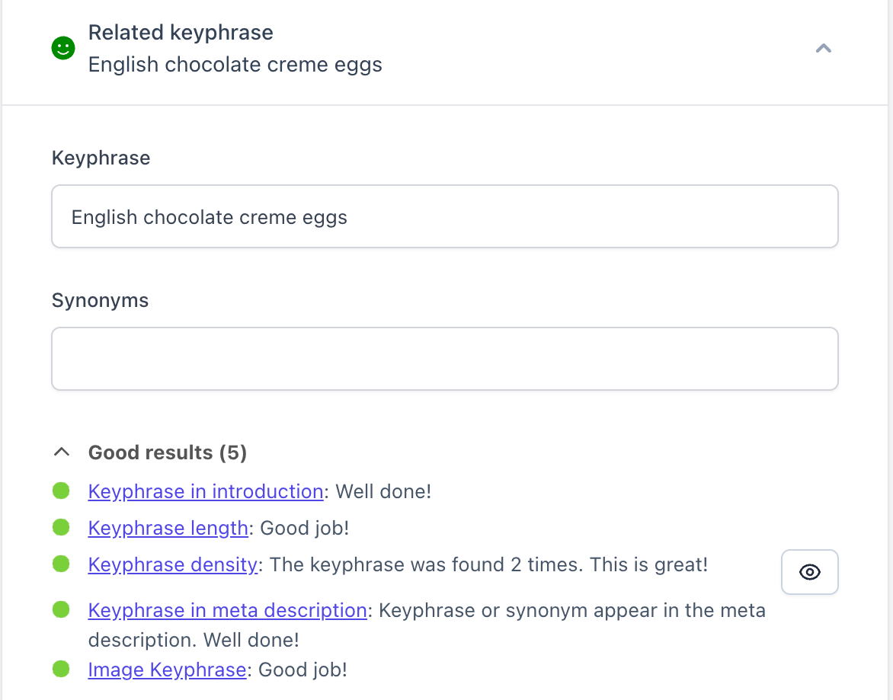The height and width of the screenshot is (700, 893).
Task: Focus the empty Synonyms text box
Action: coord(444,359)
